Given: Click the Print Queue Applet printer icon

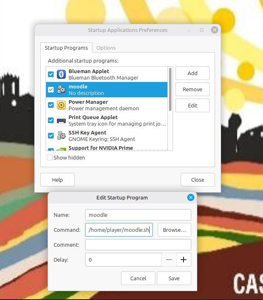Looking at the screenshot, I should [61, 120].
